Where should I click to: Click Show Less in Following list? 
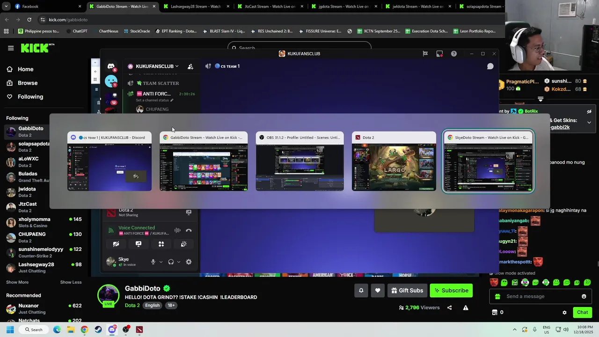point(71,282)
